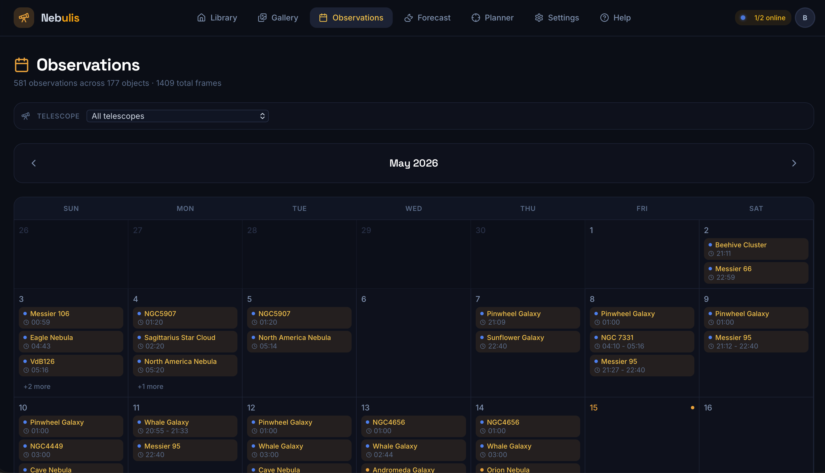Click the Nebulis brand name
The image size is (825, 473).
tap(60, 18)
